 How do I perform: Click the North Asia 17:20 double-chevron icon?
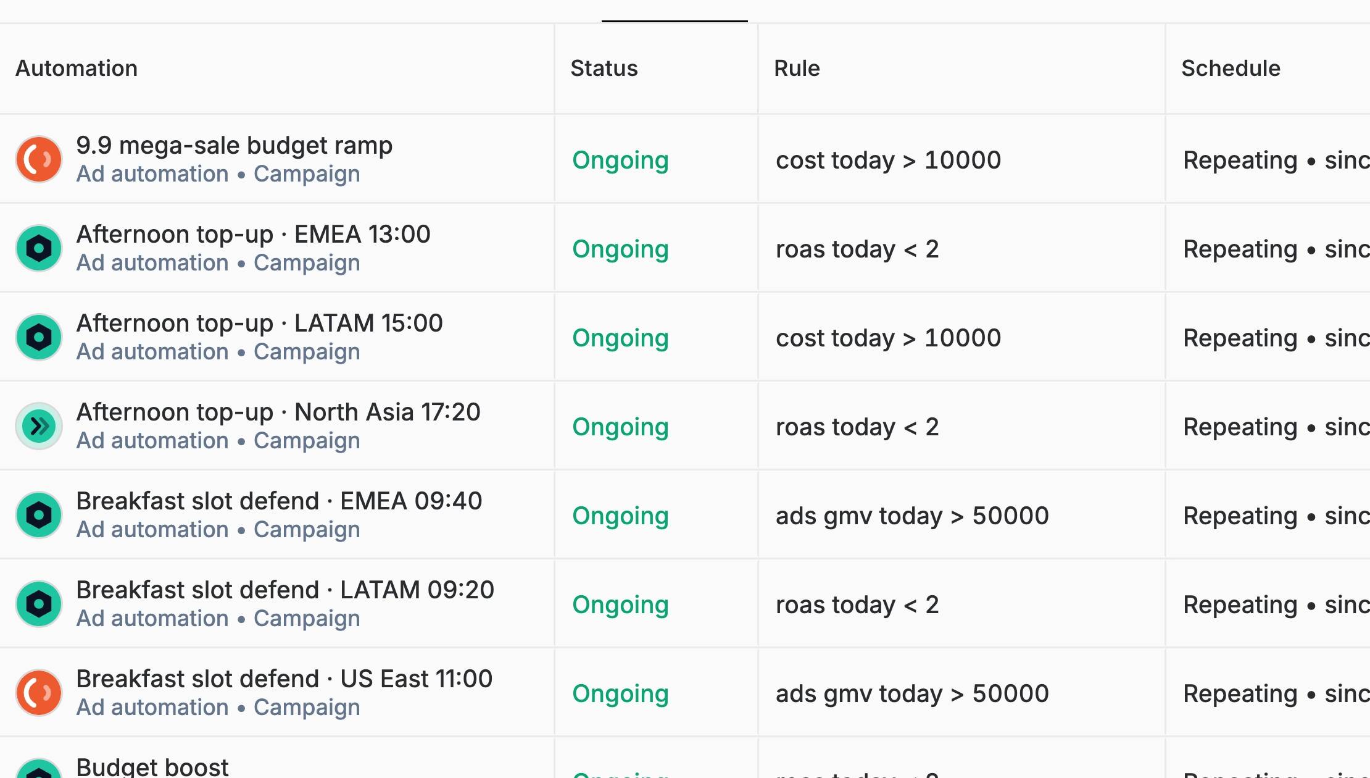(39, 426)
